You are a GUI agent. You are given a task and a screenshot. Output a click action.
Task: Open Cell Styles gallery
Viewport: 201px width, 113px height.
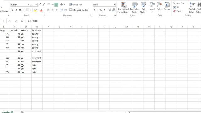tap(143, 8)
